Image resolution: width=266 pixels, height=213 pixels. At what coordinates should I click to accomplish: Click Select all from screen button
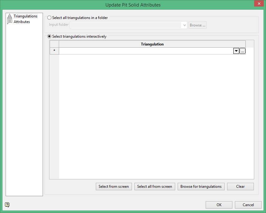155,187
